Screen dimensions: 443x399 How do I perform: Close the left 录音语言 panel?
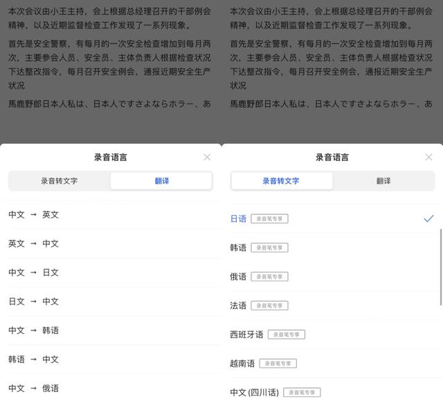(x=207, y=157)
